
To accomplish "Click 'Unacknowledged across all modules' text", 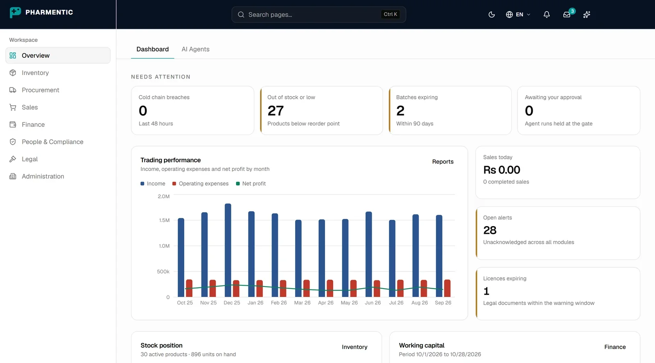I will (529, 242).
